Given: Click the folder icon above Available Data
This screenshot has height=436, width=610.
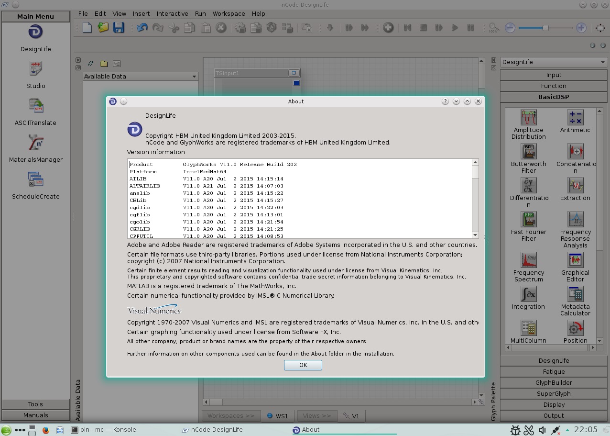Looking at the screenshot, I should click(x=104, y=63).
